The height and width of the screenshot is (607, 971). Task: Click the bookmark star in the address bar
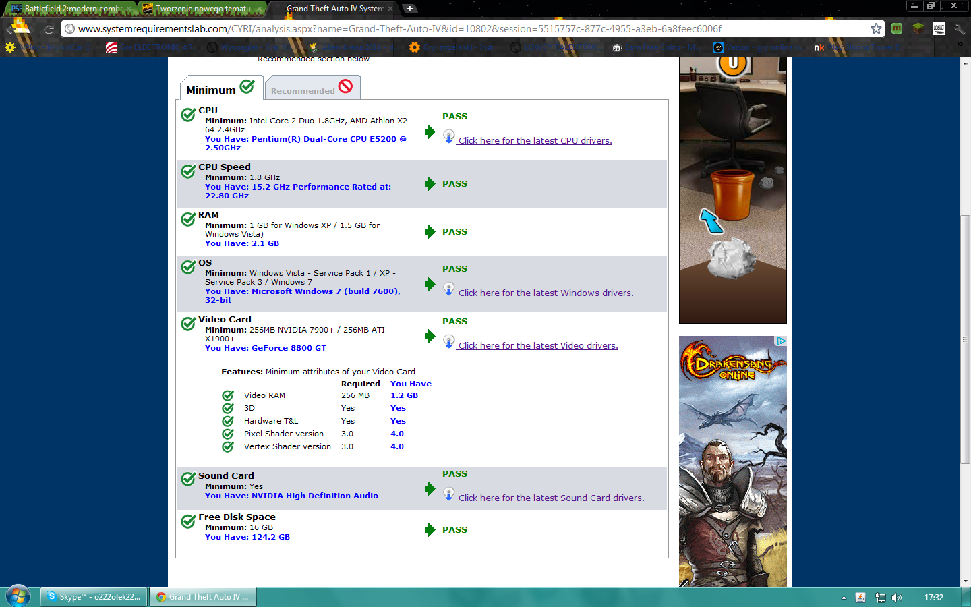[x=876, y=28]
